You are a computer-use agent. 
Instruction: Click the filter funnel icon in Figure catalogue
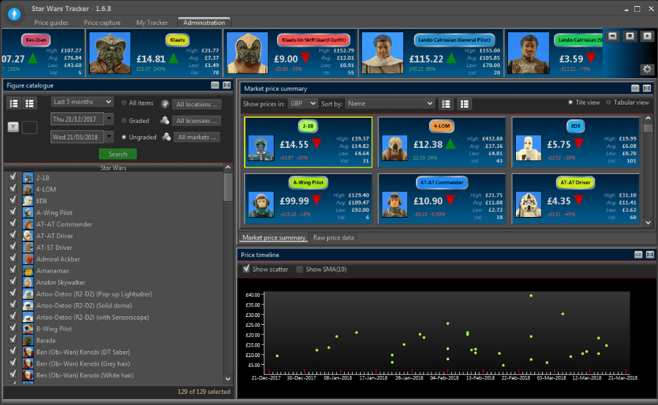[13, 128]
